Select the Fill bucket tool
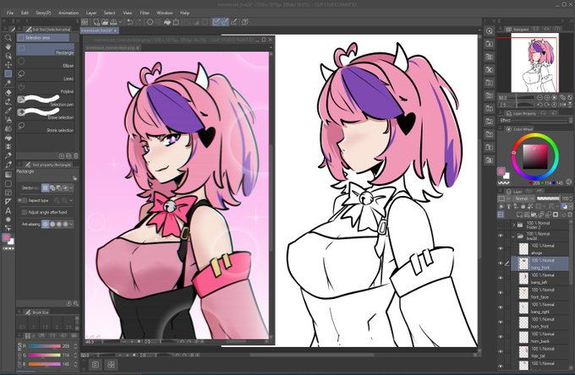This screenshot has width=575, height=375. click(x=8, y=138)
